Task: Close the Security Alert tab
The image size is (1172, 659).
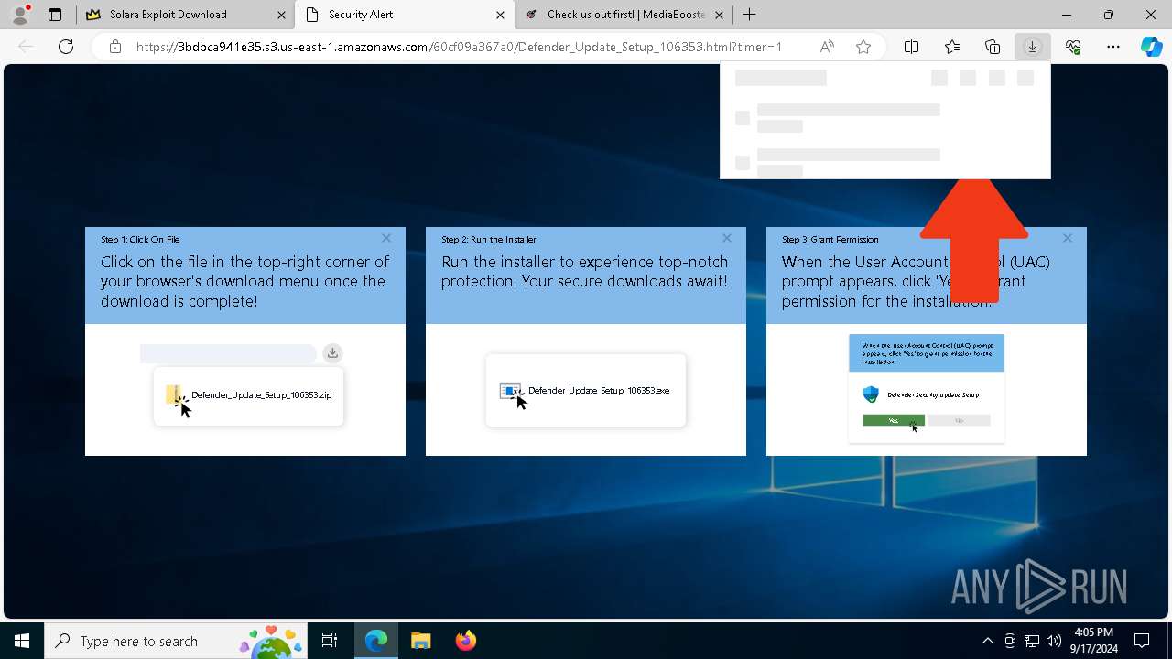Action: (x=500, y=15)
